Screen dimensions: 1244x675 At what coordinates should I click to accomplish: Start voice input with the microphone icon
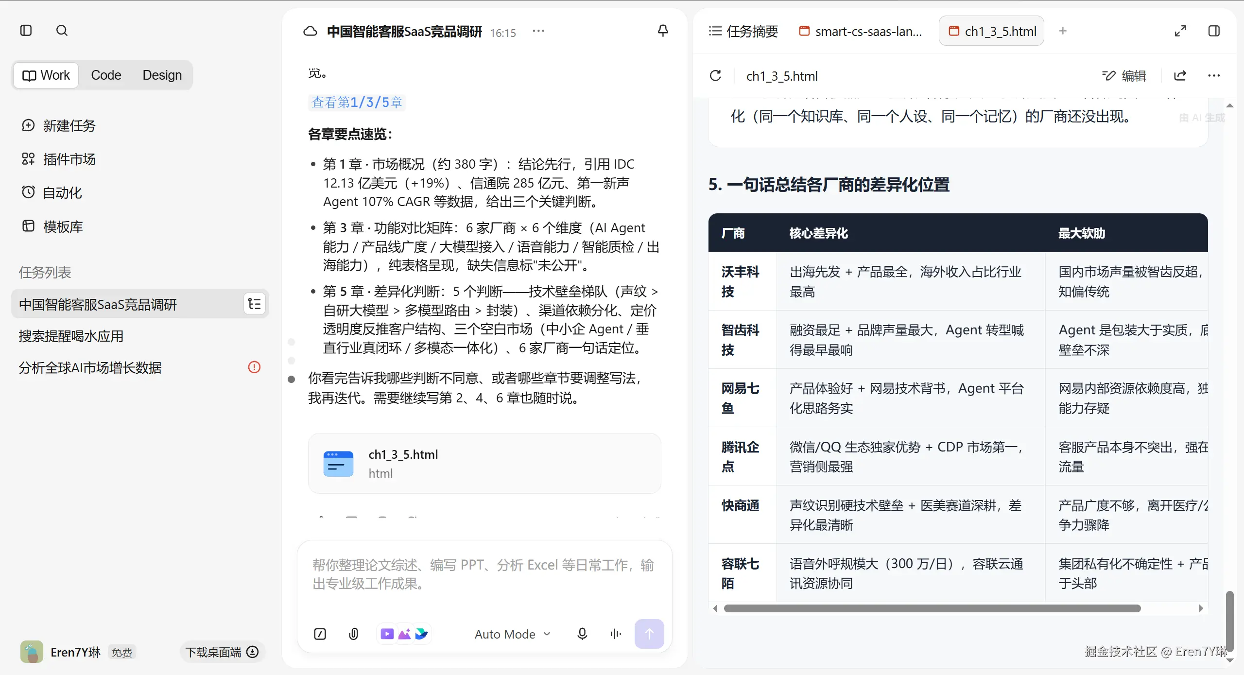(x=582, y=634)
